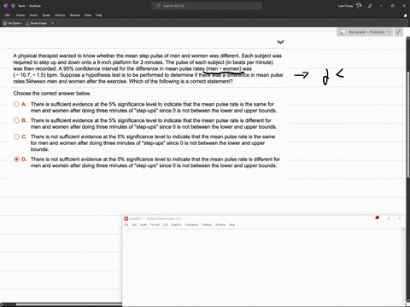Open the Mathematica File menu
This screenshot has width=410, height=307.
126,224
